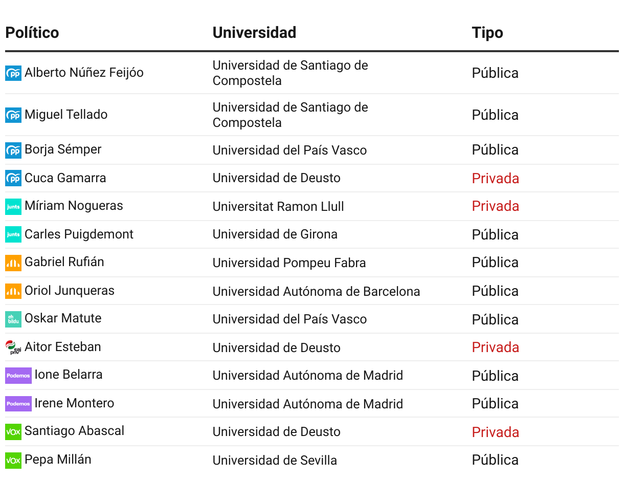Click the PP logo next to Cuca Gamarra

[x=13, y=179]
